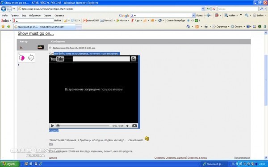
Task: Expand the address bar dropdown arrow
Action: (x=203, y=9)
